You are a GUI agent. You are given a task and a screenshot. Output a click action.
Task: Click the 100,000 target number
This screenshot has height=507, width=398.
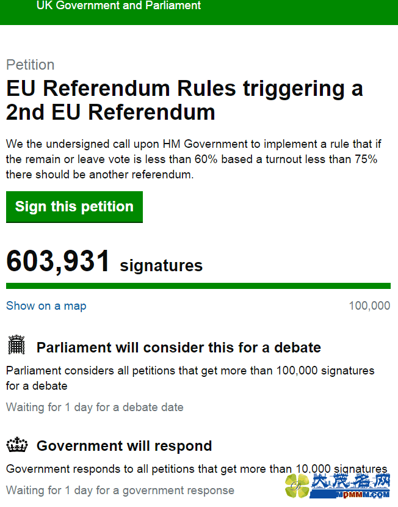point(369,305)
